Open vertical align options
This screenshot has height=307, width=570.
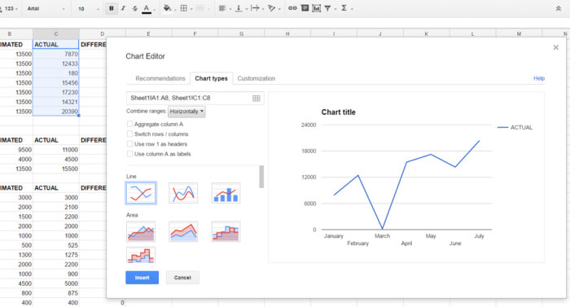[239, 8]
